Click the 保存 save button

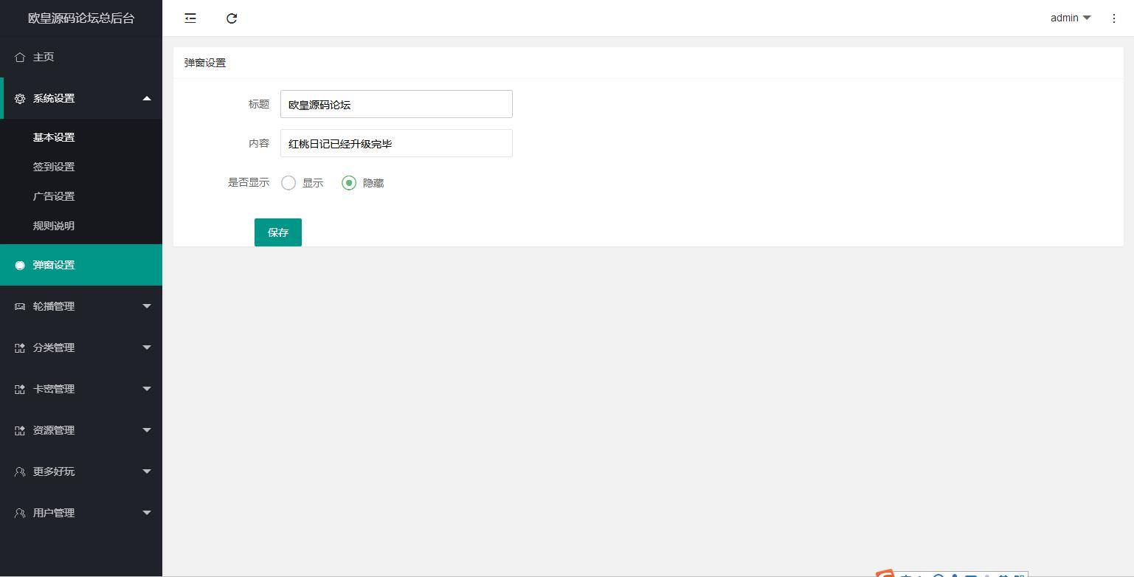(x=278, y=232)
